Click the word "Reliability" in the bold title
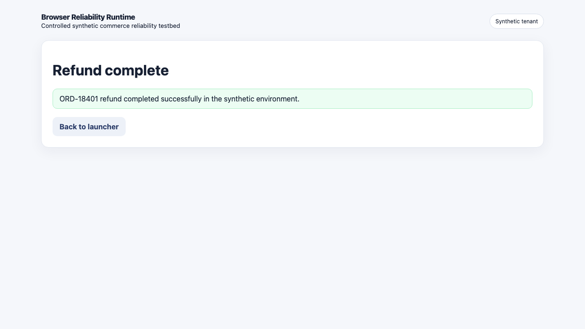 [88, 17]
